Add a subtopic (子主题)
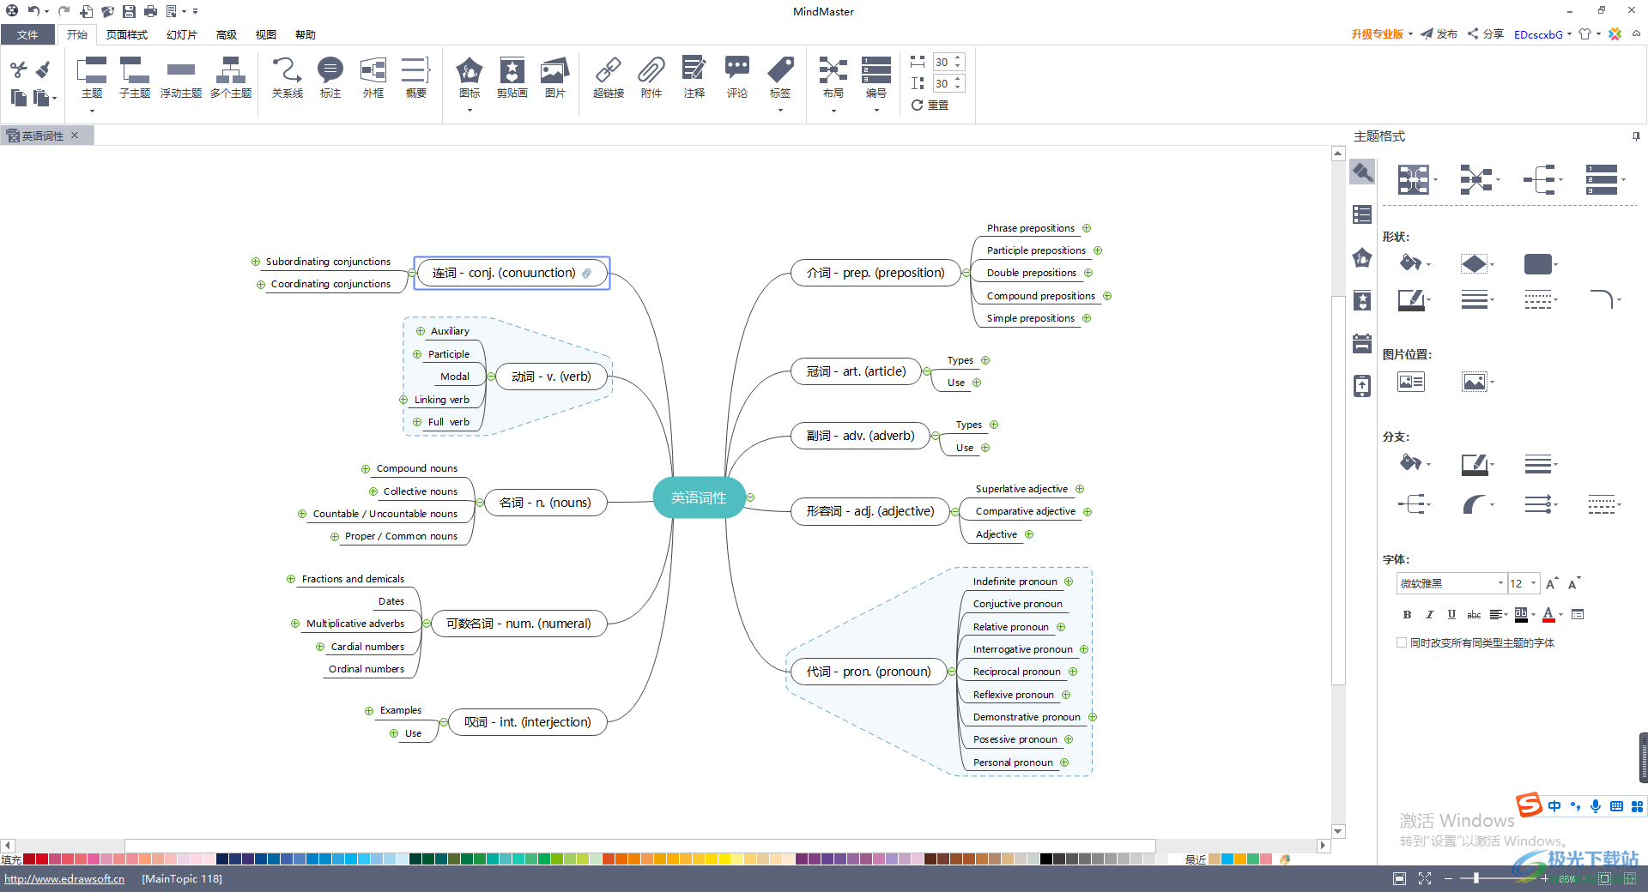This screenshot has width=1648, height=892. click(x=135, y=77)
